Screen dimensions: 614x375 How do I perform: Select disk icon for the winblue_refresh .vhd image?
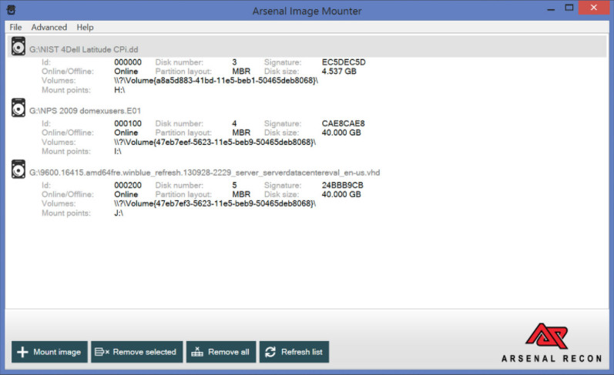pos(18,169)
